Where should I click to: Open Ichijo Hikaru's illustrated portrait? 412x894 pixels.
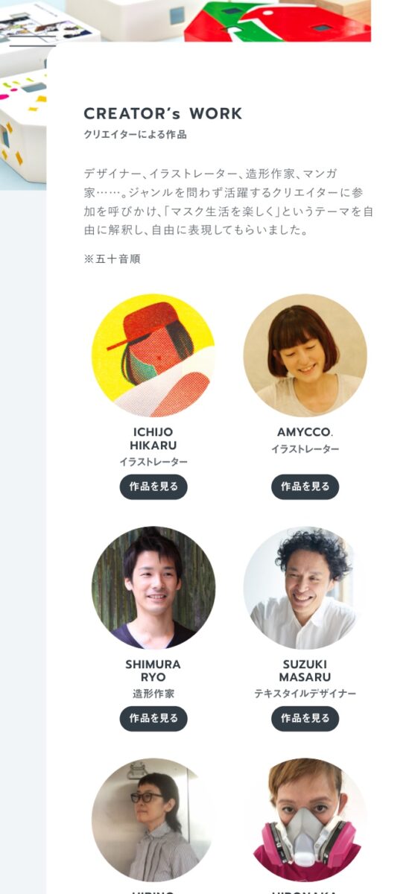[x=153, y=355]
